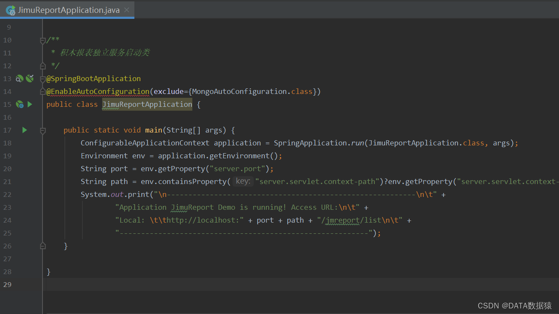Click the Spring bean gutter icon on line 13
559x314 pixels.
[29, 78]
